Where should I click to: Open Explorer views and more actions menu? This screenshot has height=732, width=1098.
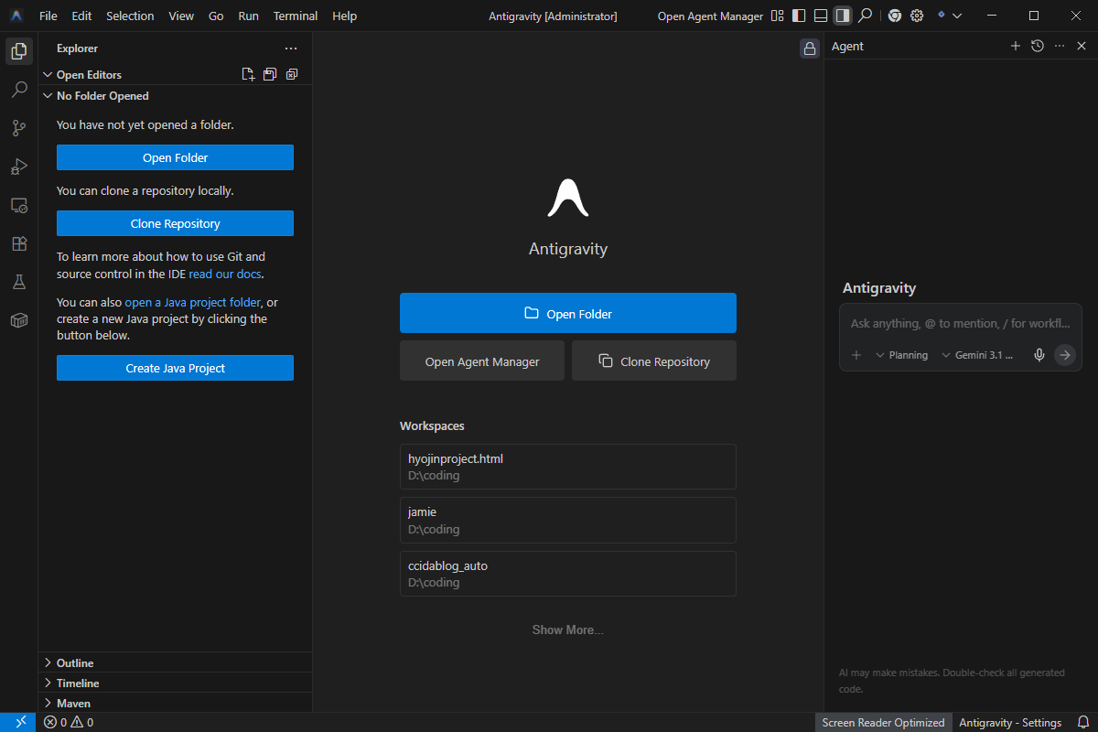291,48
